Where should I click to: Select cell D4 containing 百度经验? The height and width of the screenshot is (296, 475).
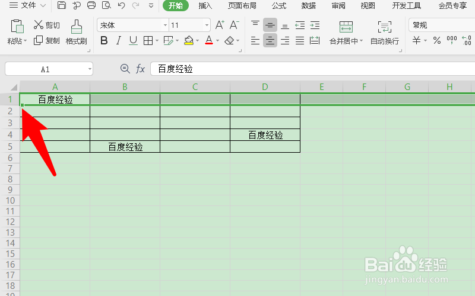(265, 135)
